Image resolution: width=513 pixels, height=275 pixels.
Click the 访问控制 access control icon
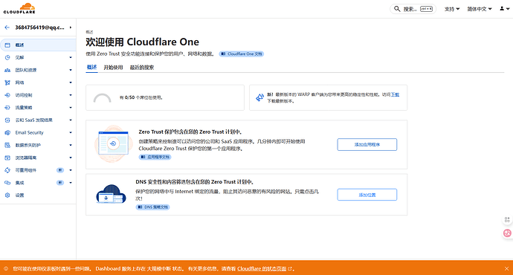pos(7,95)
